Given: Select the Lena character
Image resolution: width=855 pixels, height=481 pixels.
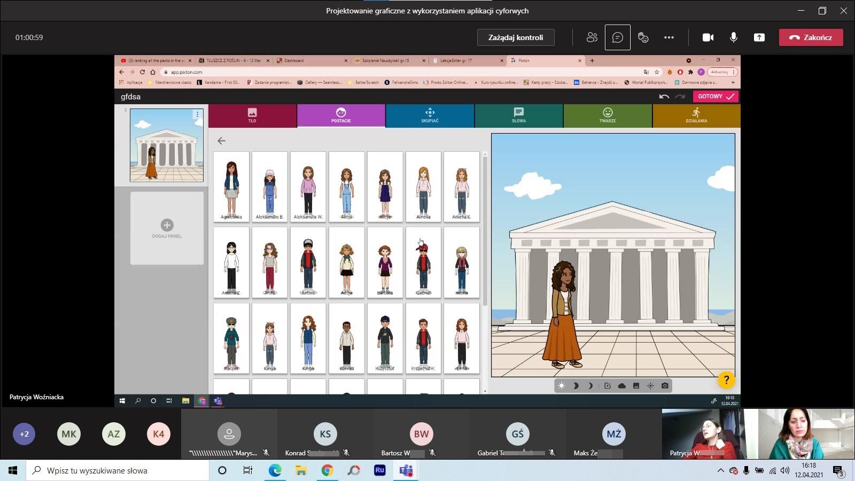Looking at the screenshot, I should coord(462,338).
